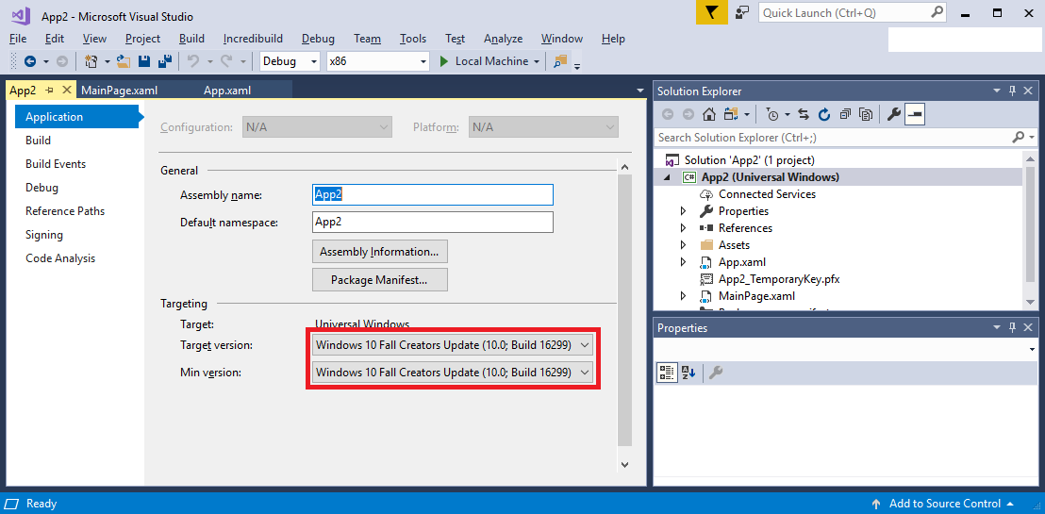Open the Solution Explorer window options arrow
The image size is (1045, 514).
point(997,91)
